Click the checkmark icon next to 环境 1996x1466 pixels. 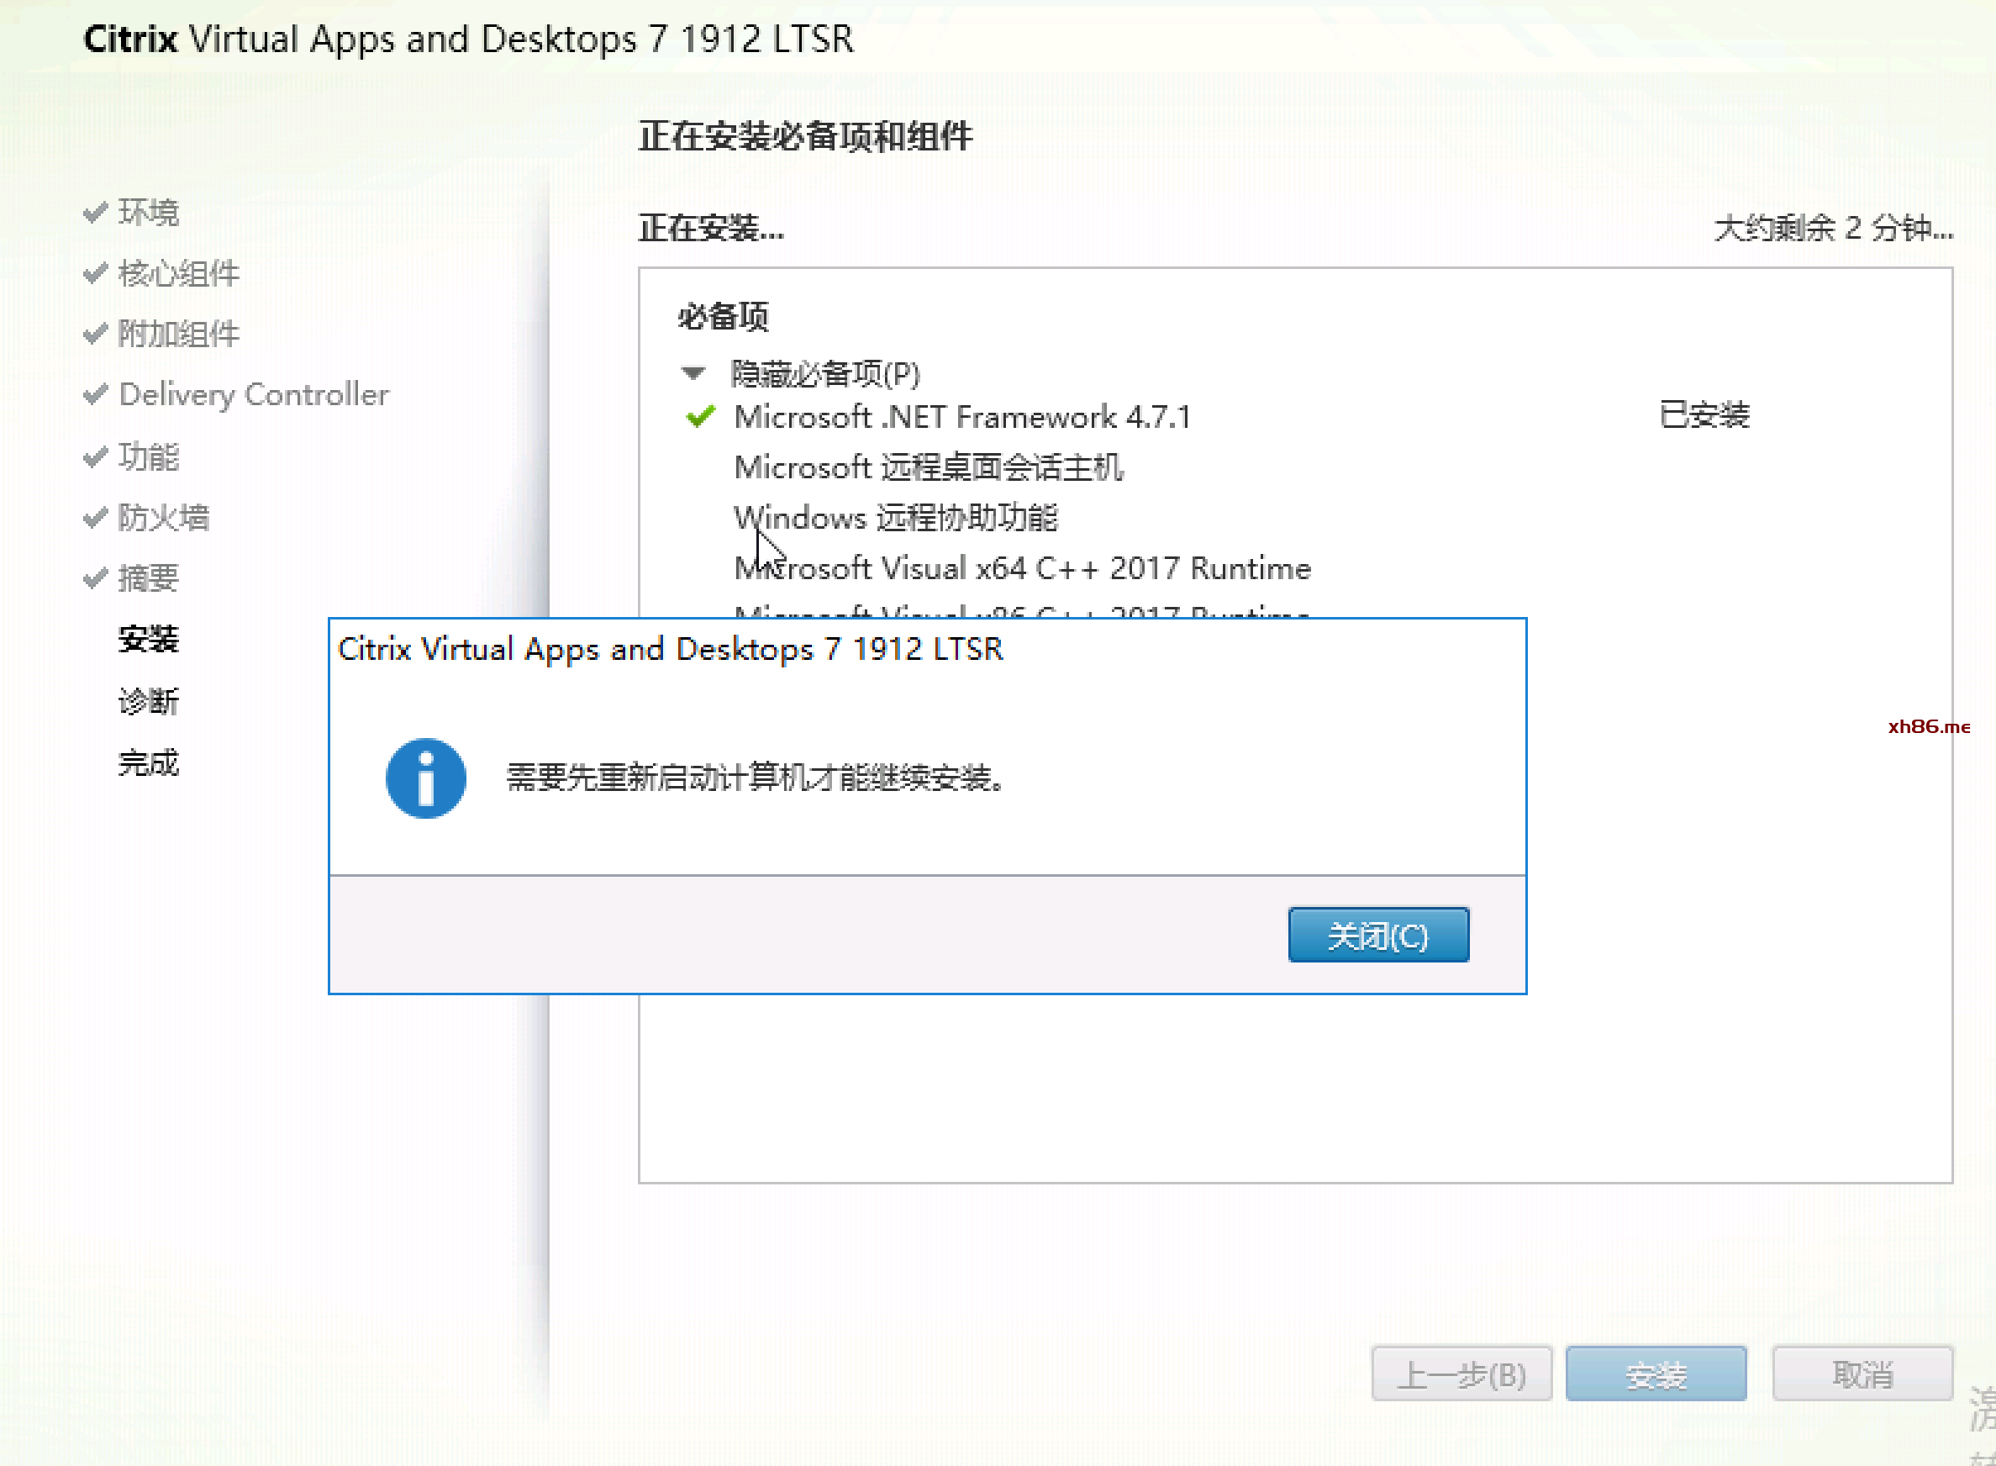coord(95,213)
